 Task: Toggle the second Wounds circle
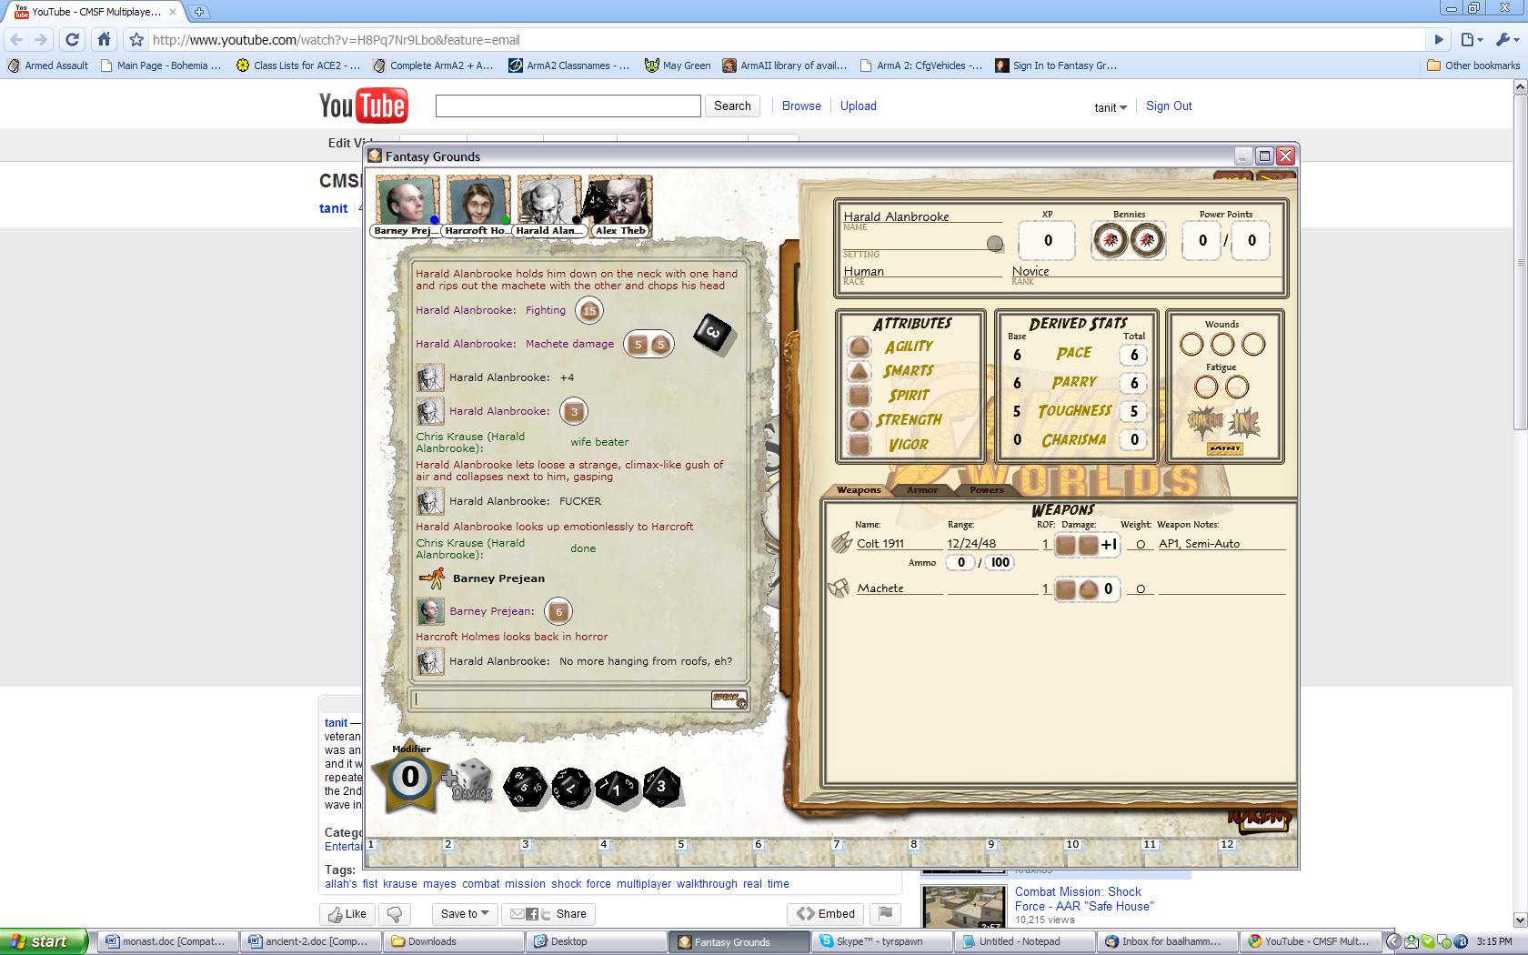click(1222, 345)
